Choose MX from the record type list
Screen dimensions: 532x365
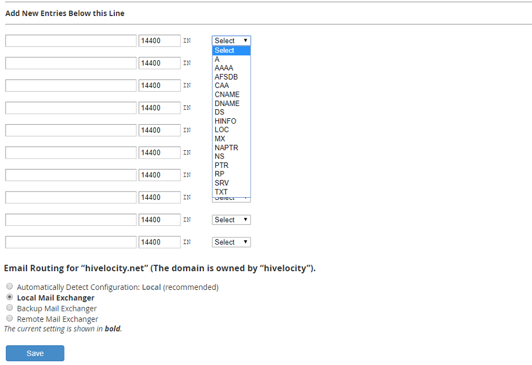pyautogui.click(x=220, y=139)
